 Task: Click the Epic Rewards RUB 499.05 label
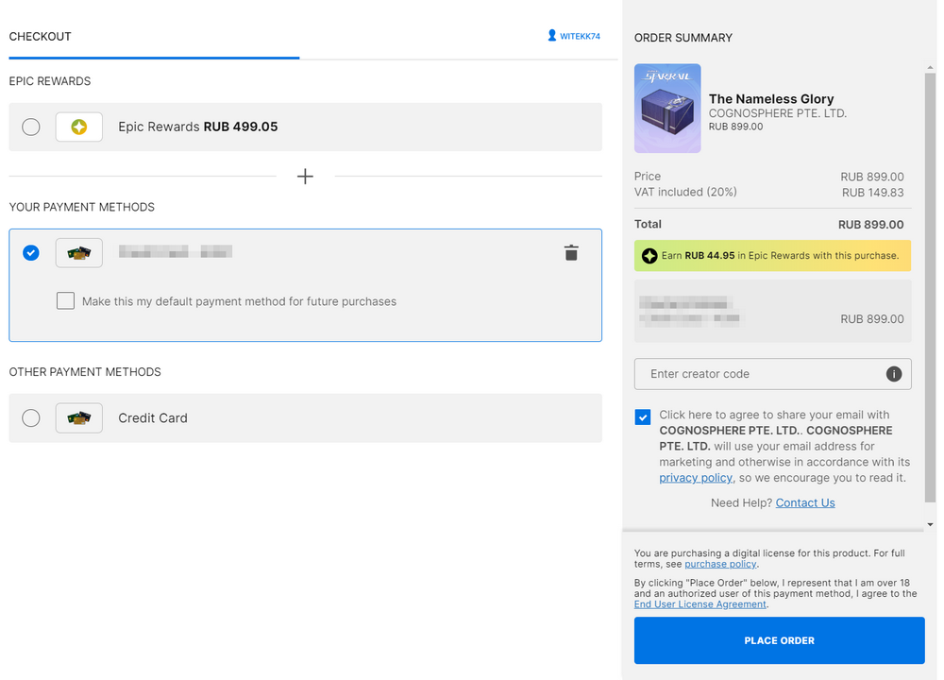click(x=198, y=127)
